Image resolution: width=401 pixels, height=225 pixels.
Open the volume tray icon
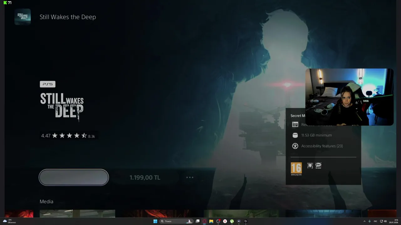point(385,221)
